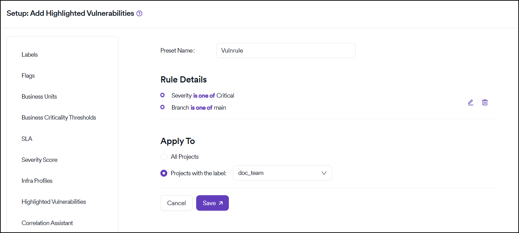Open the doc_team label dropdown
This screenshot has width=519, height=233.
(282, 173)
